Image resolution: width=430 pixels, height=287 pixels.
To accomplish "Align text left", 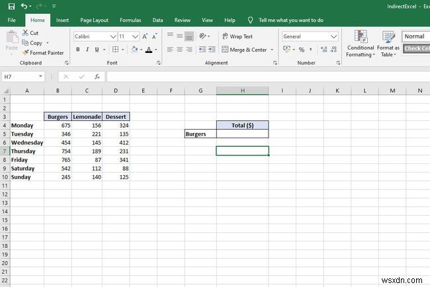I will 170,50.
